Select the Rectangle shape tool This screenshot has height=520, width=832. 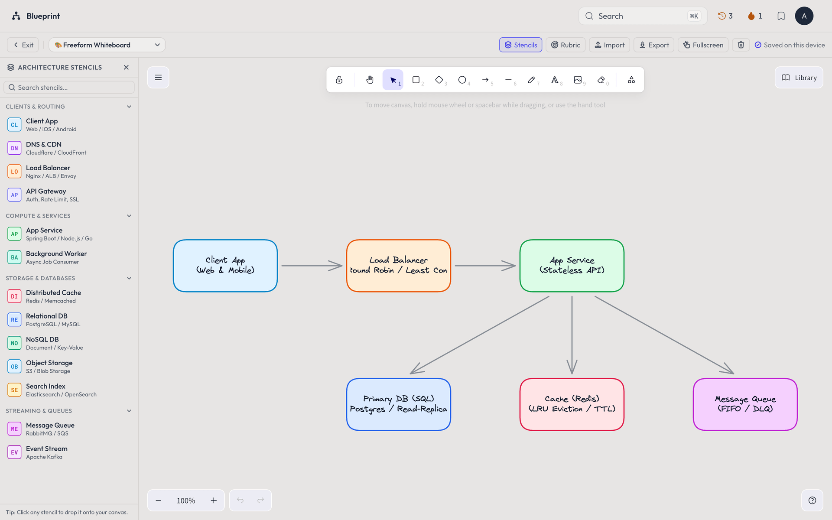[x=416, y=80]
